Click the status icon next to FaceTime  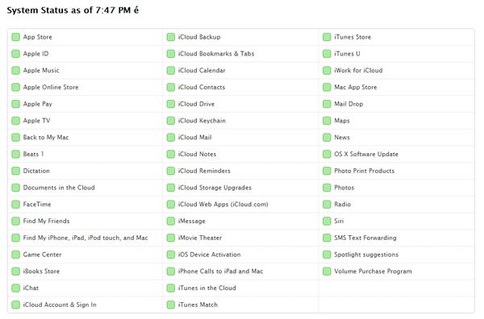tap(16, 205)
